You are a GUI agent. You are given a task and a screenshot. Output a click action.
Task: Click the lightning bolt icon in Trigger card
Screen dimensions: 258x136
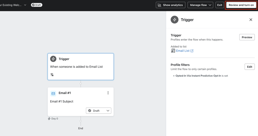[53, 59]
